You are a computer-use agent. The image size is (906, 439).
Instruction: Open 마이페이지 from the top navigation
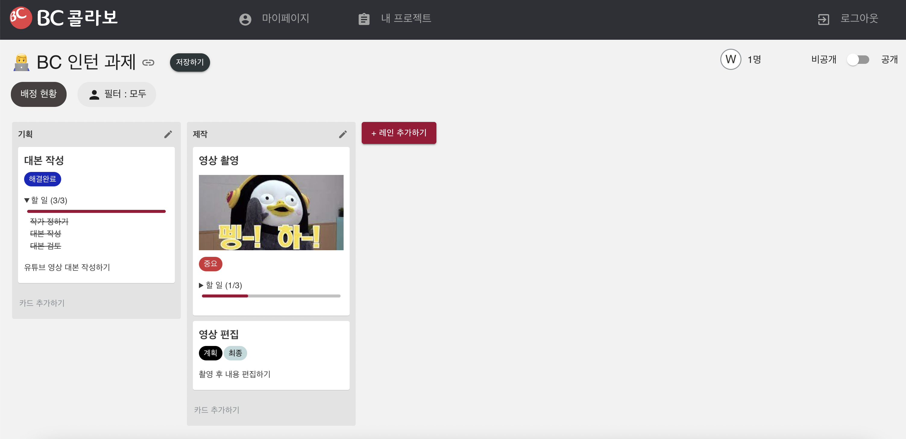click(x=285, y=18)
